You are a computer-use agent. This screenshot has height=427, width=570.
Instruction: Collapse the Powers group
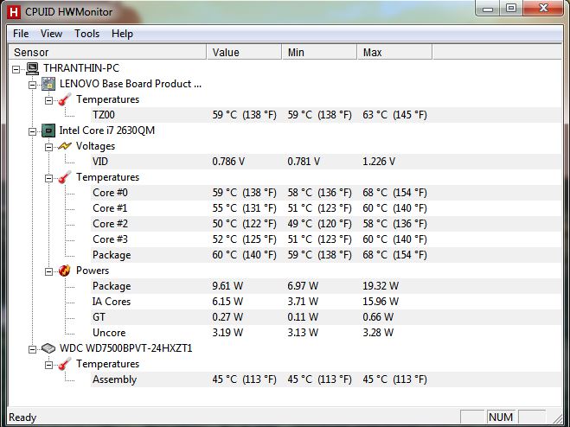tap(48, 271)
